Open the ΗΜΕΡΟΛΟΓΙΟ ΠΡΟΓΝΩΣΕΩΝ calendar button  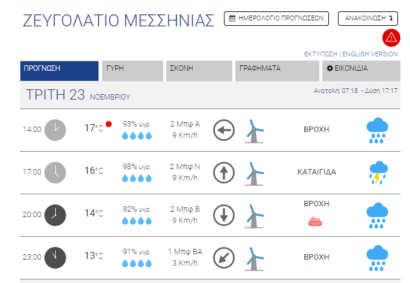pos(276,19)
